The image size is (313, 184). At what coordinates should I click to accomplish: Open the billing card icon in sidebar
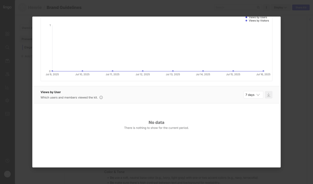(x=7, y=114)
